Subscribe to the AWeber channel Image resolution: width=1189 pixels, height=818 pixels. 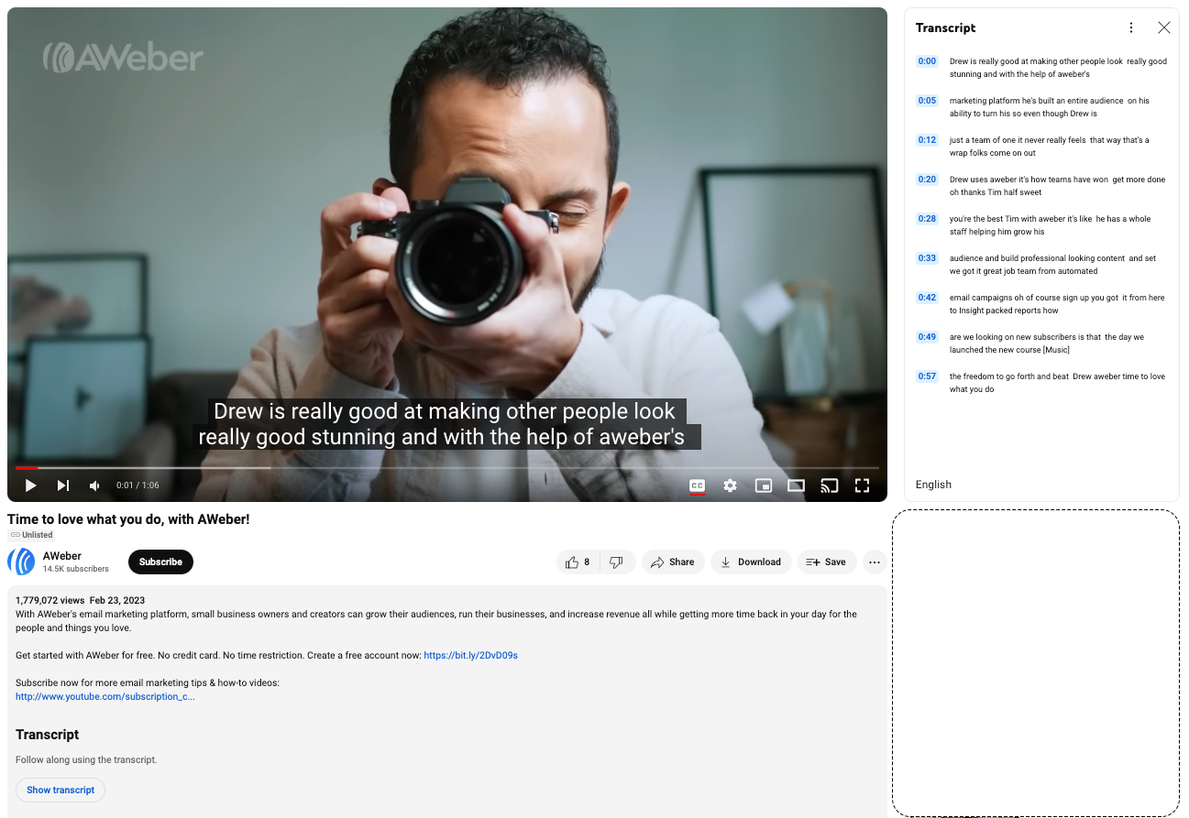[x=160, y=562]
